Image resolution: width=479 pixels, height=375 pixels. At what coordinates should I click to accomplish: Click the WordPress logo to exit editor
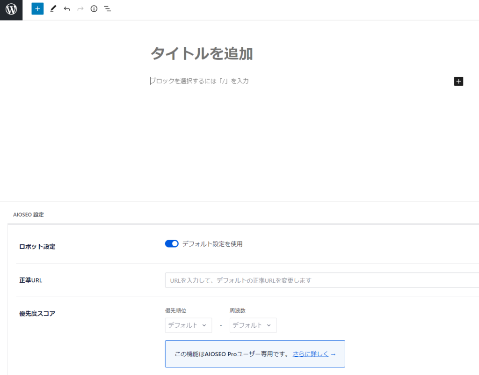coord(11,9)
